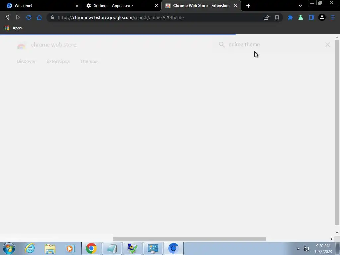Go forward with the forward arrow

point(18,17)
